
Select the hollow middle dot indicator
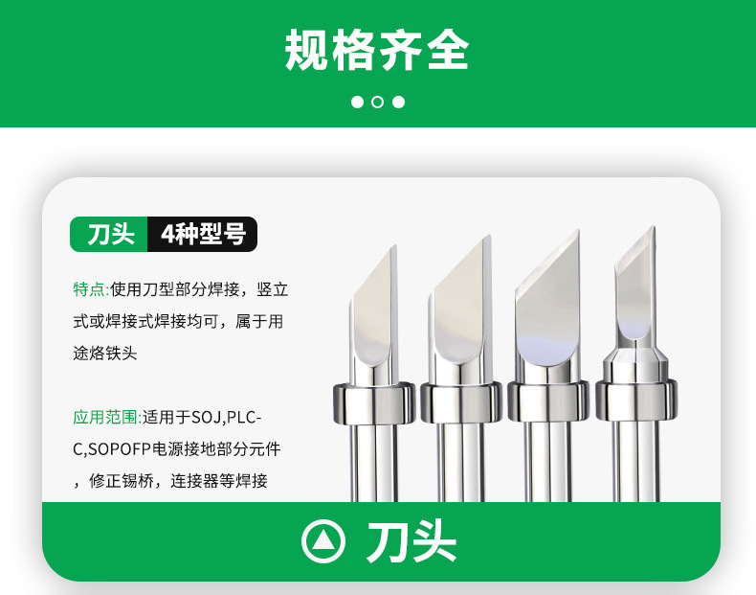point(378,102)
